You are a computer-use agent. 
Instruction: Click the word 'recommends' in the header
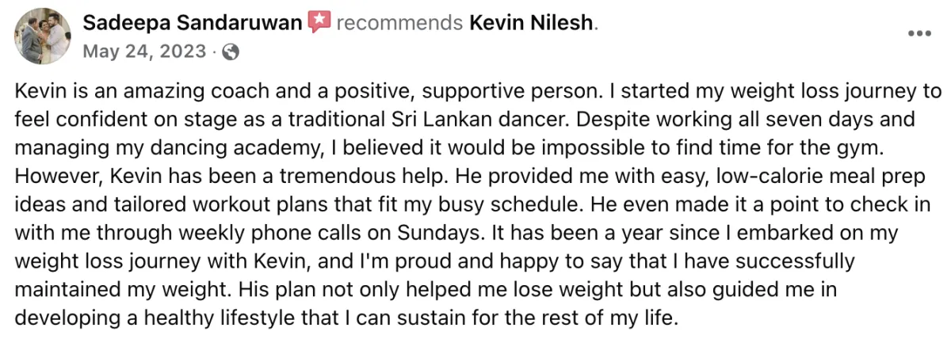[399, 23]
